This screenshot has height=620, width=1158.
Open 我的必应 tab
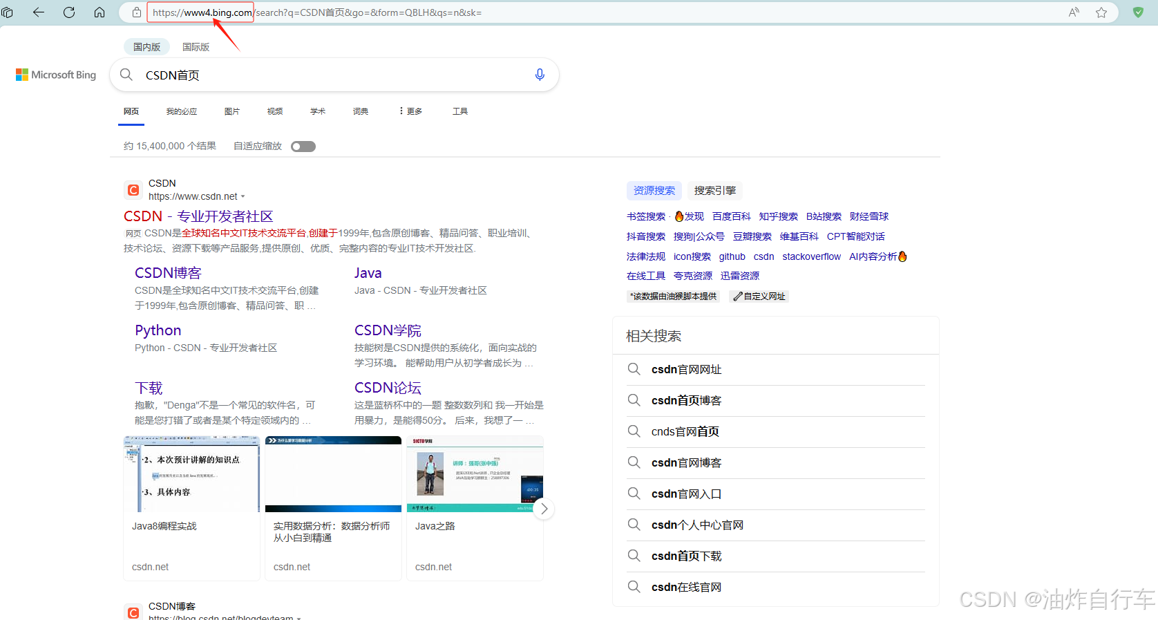click(182, 111)
